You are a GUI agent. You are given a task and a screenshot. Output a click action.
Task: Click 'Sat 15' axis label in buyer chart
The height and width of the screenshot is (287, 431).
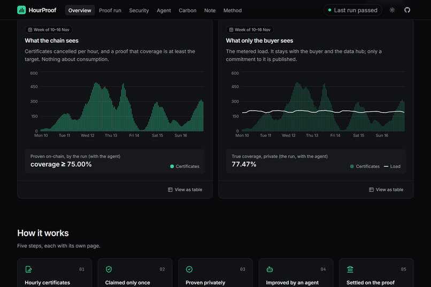358,135
